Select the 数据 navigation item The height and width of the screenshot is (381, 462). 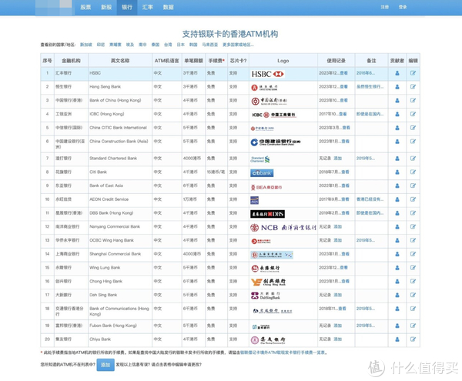168,6
